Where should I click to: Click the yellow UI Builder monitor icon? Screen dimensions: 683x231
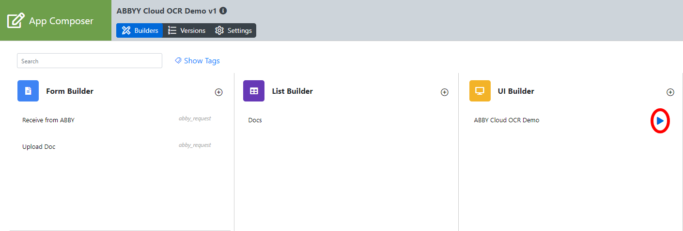pos(480,91)
